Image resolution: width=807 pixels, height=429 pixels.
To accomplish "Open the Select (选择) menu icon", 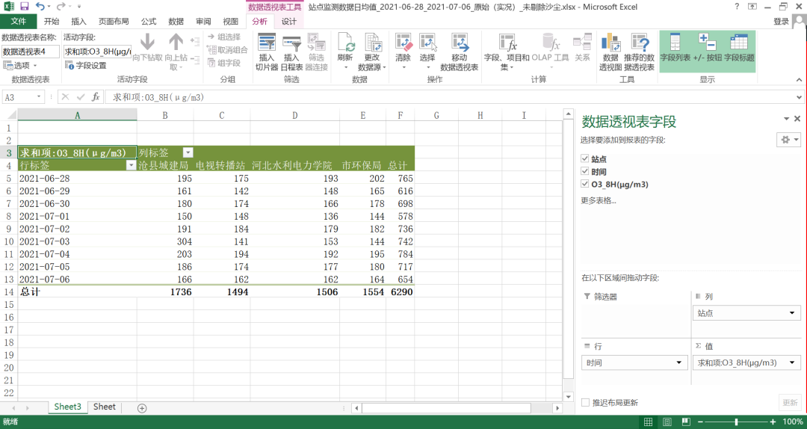I will pyautogui.click(x=427, y=43).
